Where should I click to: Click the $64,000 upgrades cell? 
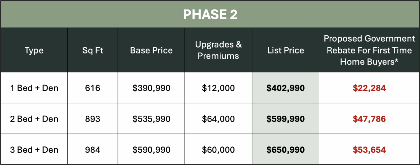point(218,119)
